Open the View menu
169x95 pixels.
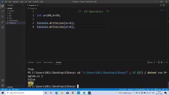tap(22, 2)
